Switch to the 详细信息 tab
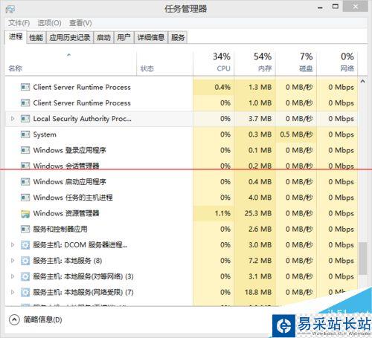 (151, 38)
